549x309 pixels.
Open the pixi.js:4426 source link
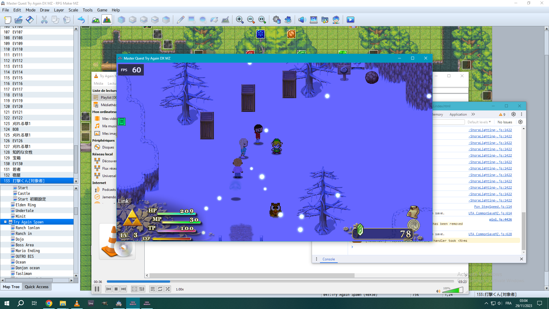pos(500,219)
